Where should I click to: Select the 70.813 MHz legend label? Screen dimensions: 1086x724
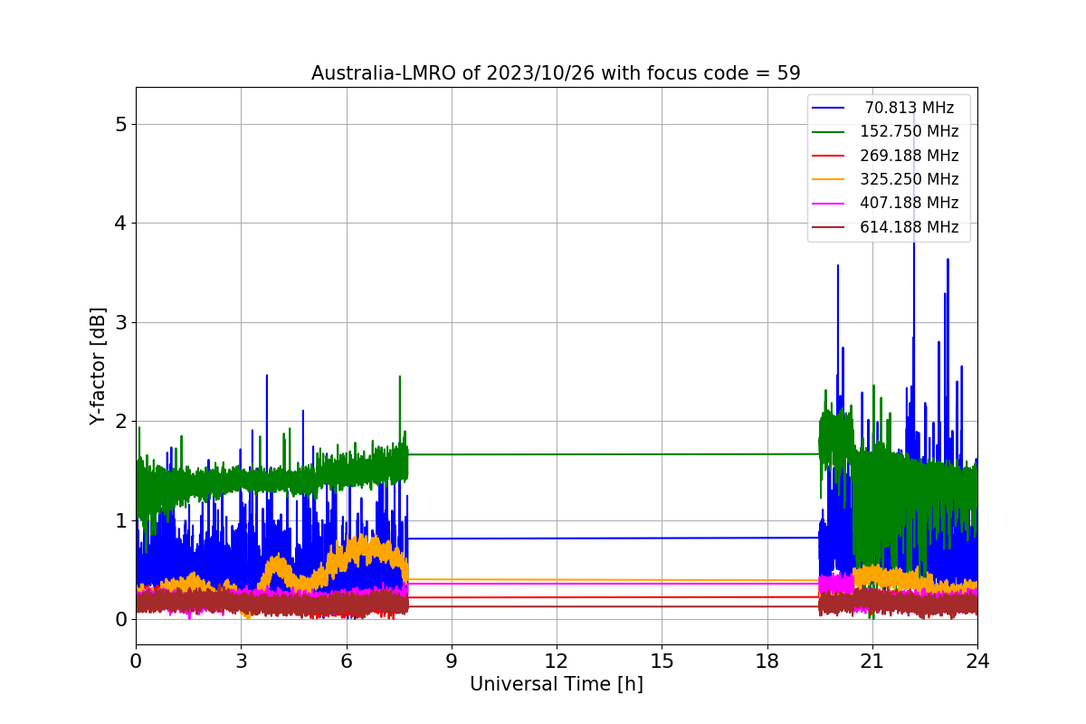pyautogui.click(x=910, y=108)
